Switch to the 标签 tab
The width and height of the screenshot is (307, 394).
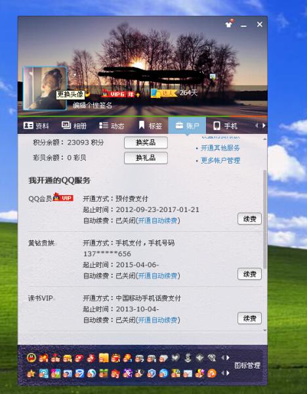pos(150,125)
